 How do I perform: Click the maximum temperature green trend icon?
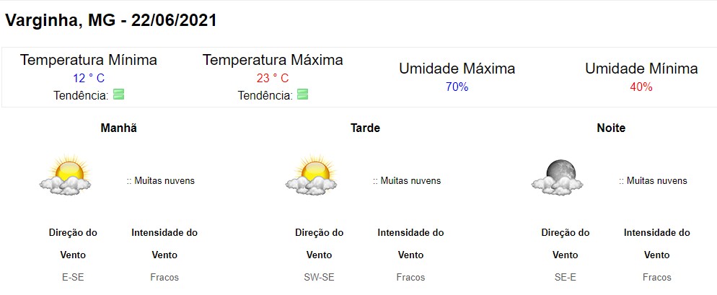[302, 94]
